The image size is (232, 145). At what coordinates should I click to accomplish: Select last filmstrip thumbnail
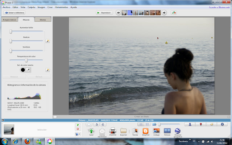[158, 13]
